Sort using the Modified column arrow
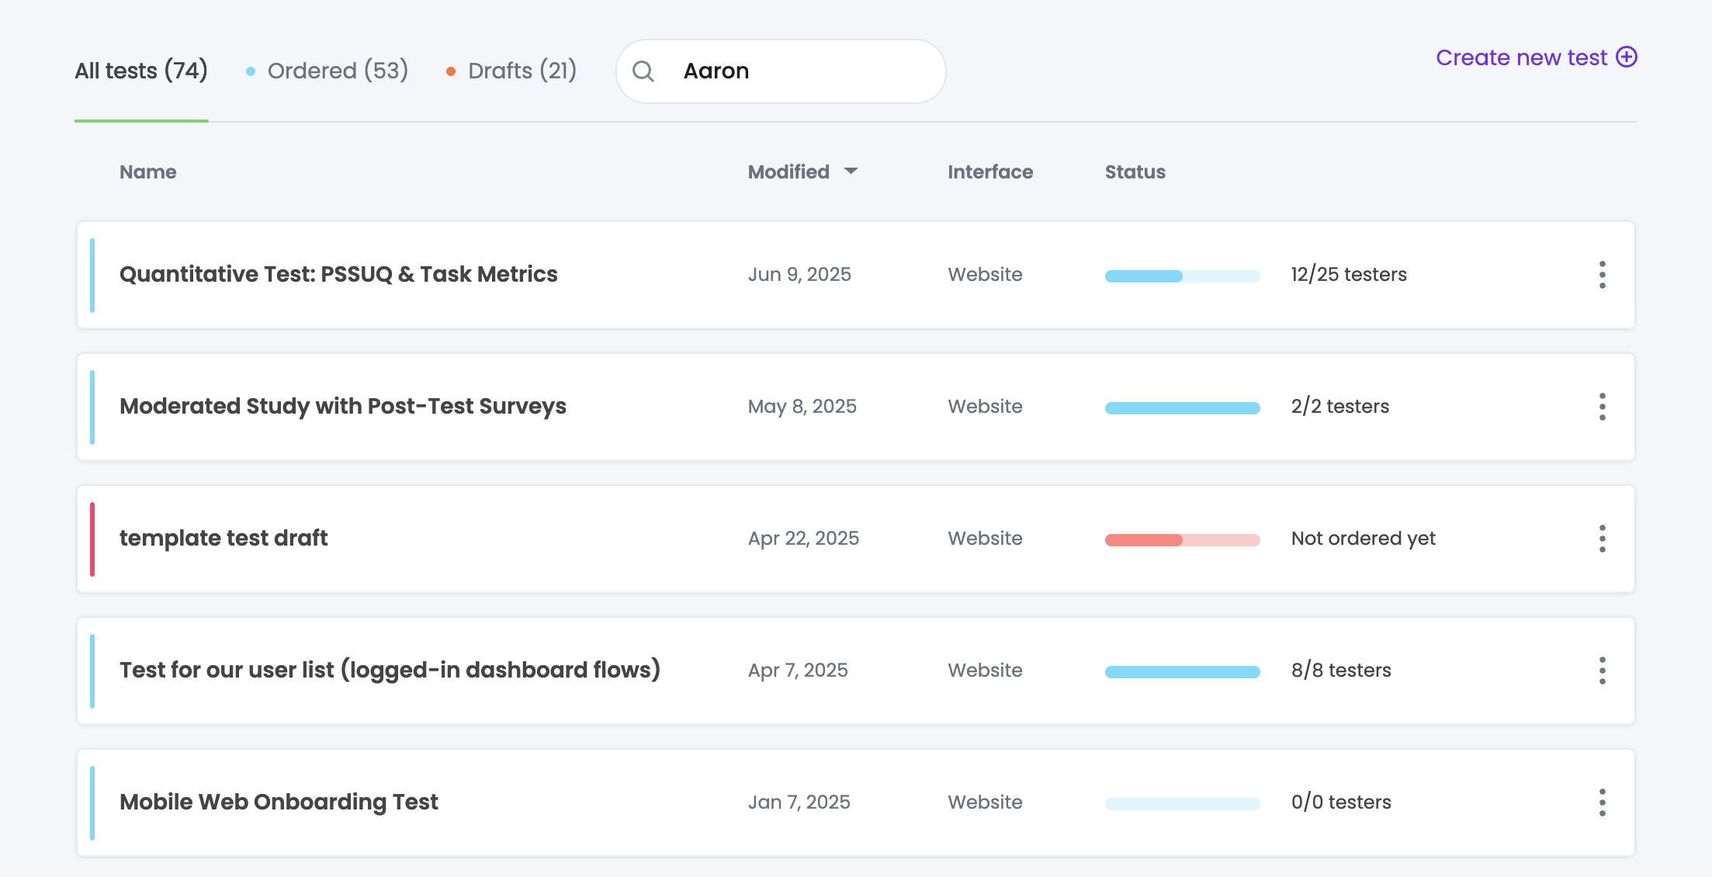The width and height of the screenshot is (1712, 877). (x=851, y=172)
